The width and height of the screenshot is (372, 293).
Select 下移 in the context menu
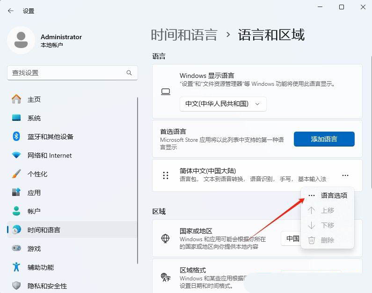tap(328, 225)
